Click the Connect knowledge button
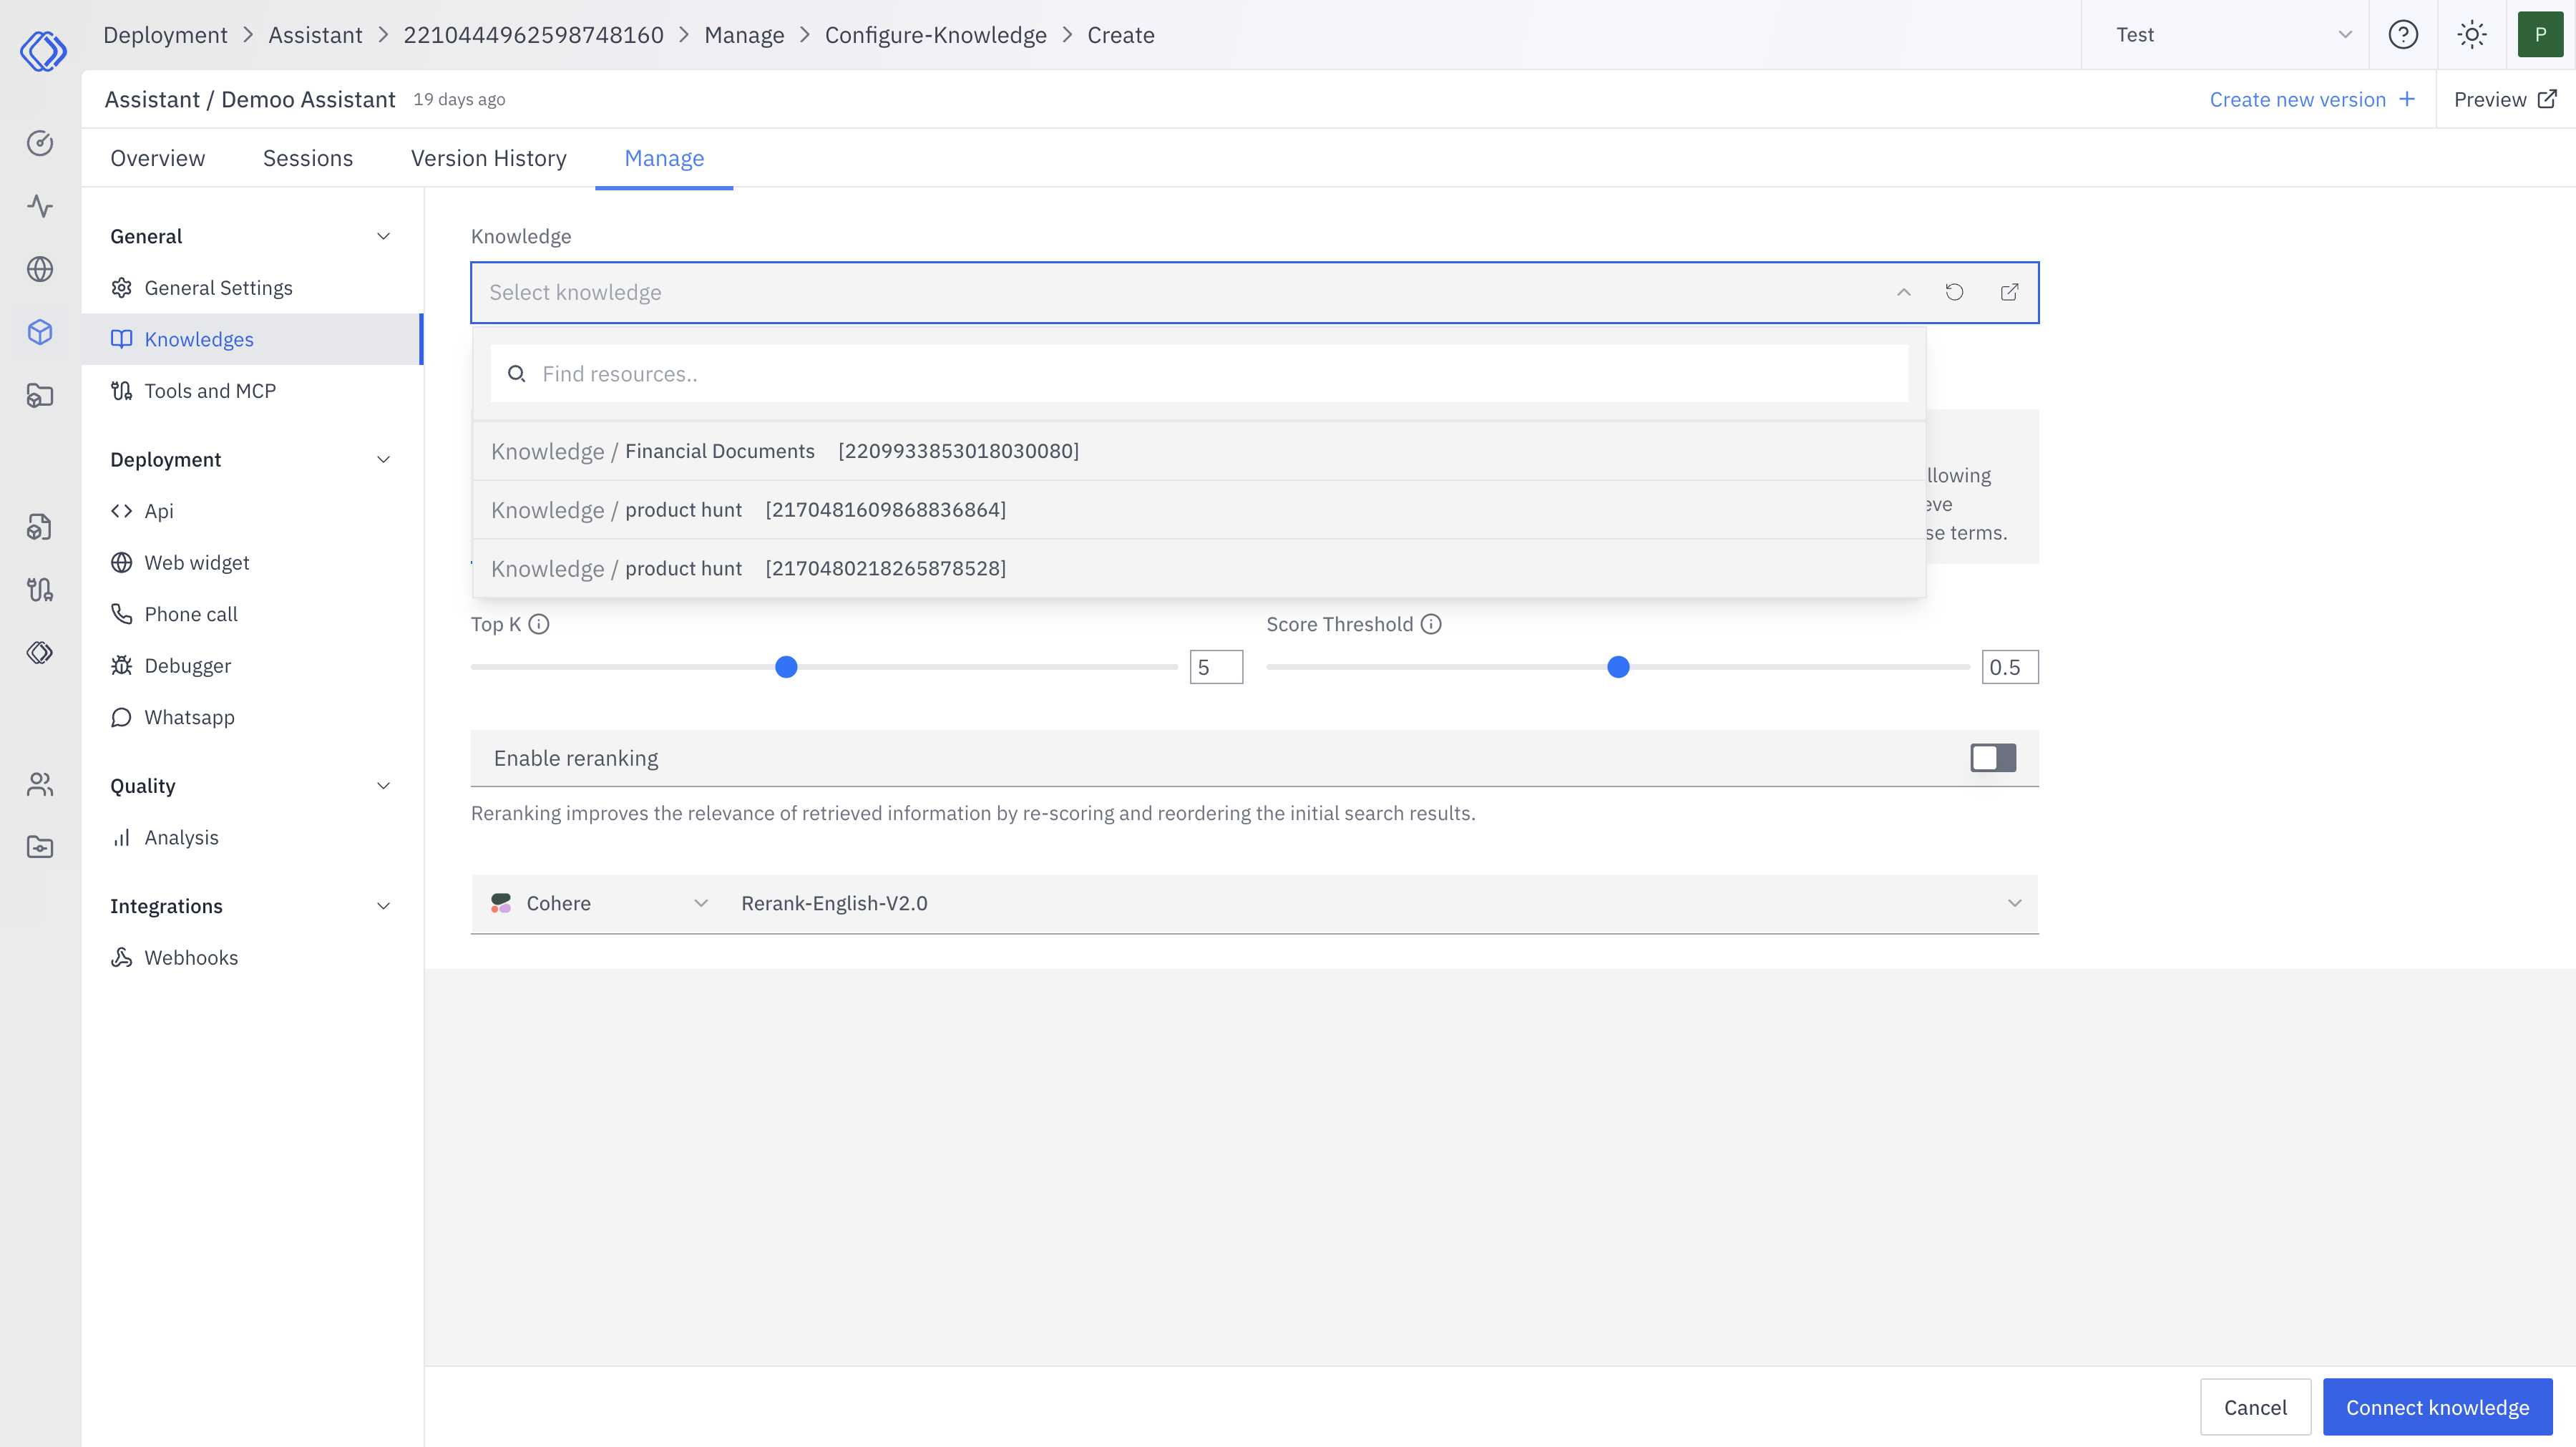Image resolution: width=2576 pixels, height=1447 pixels. pos(2437,1406)
